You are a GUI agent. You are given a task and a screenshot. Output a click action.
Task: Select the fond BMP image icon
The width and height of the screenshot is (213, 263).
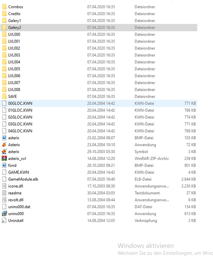4,165
